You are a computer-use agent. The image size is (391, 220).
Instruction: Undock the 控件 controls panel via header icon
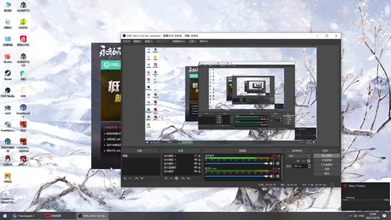pos(339,151)
